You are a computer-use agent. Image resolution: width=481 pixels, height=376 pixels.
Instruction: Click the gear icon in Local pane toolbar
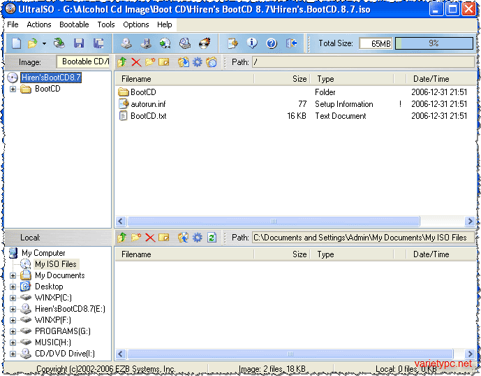point(198,238)
